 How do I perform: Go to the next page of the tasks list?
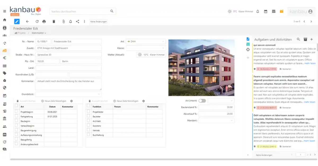[x=315, y=155]
